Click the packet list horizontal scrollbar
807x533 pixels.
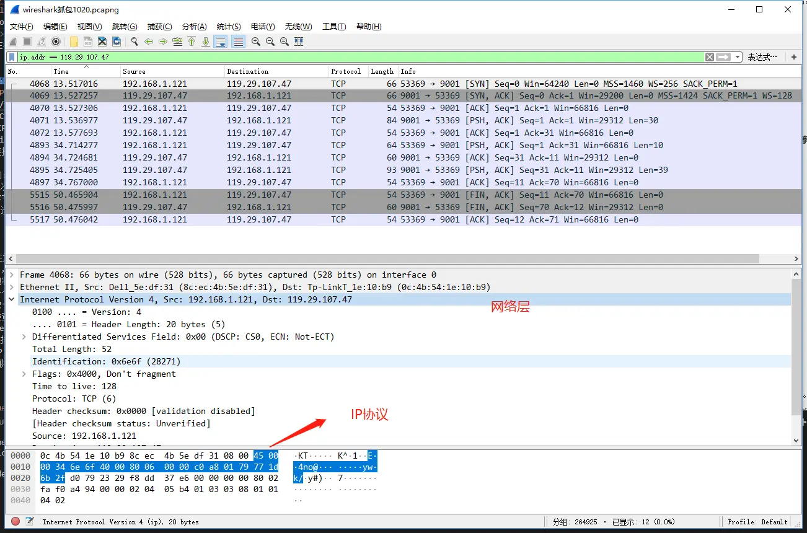(387, 259)
